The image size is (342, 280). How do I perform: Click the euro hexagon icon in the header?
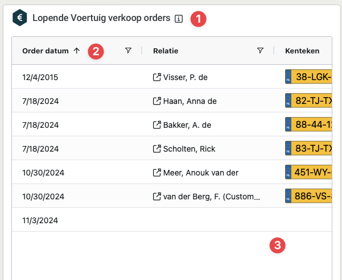click(20, 18)
